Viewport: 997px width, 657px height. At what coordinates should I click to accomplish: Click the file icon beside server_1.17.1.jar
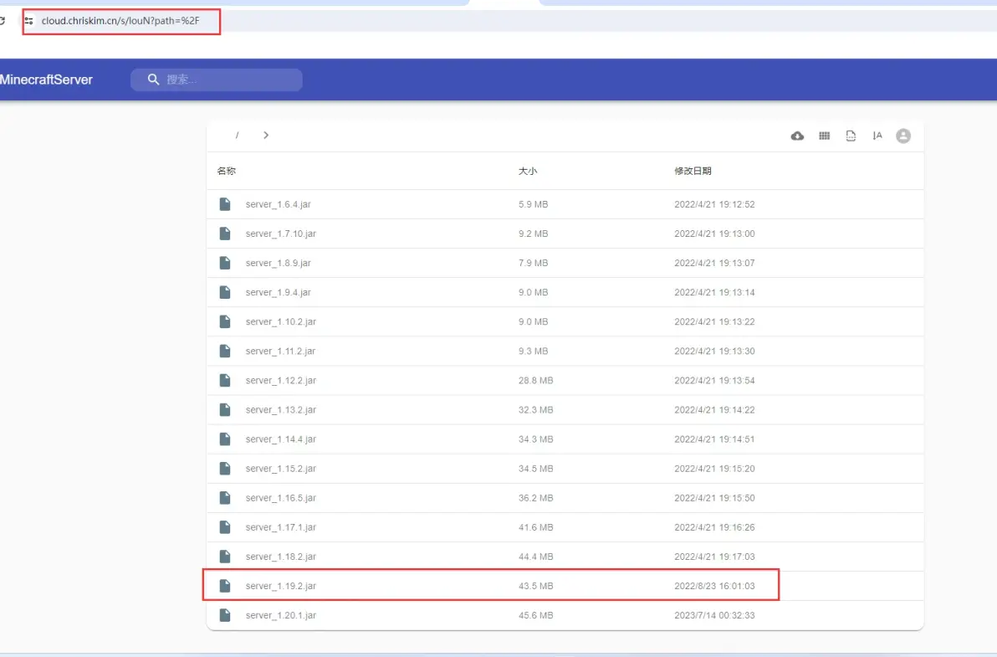[225, 527]
